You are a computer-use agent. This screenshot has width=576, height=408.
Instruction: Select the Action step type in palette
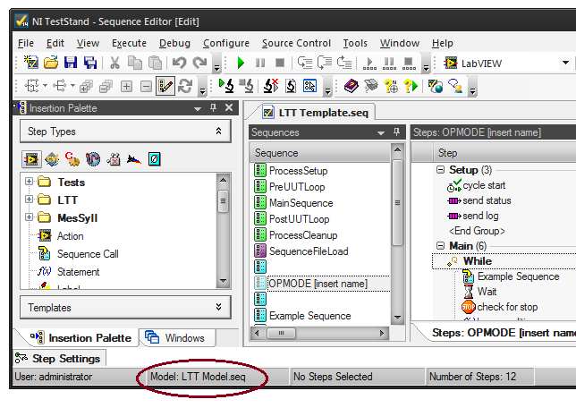[70, 236]
